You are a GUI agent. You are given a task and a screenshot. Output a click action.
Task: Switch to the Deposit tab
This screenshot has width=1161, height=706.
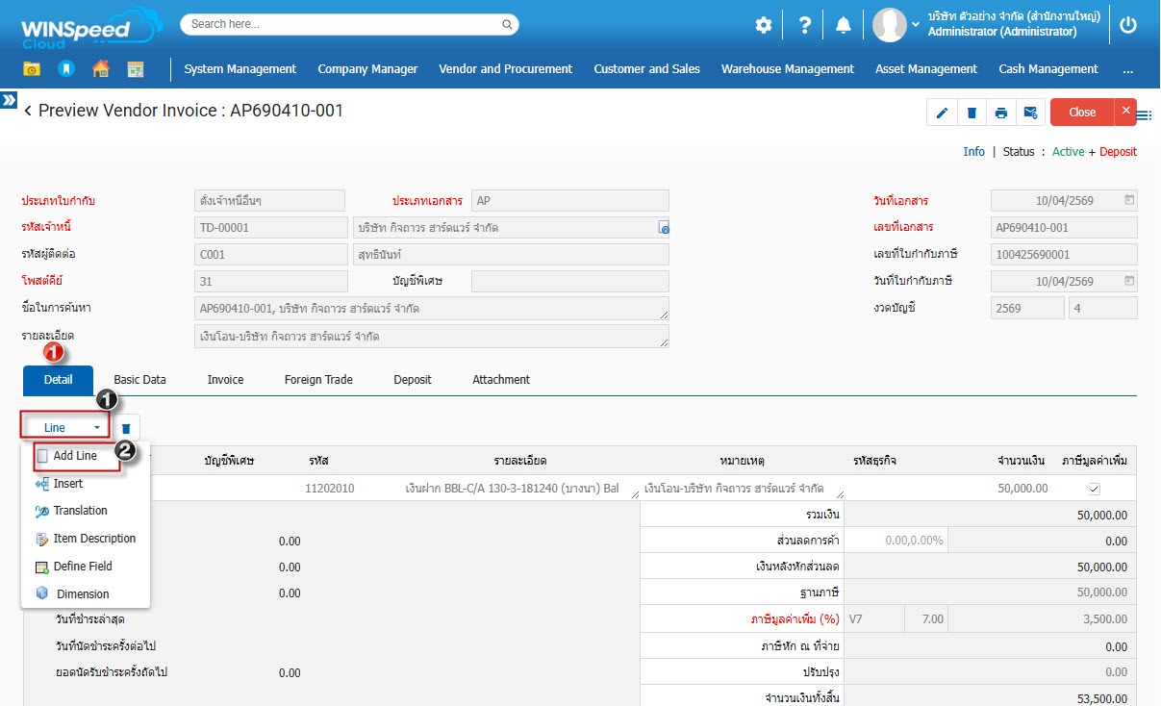(x=413, y=380)
